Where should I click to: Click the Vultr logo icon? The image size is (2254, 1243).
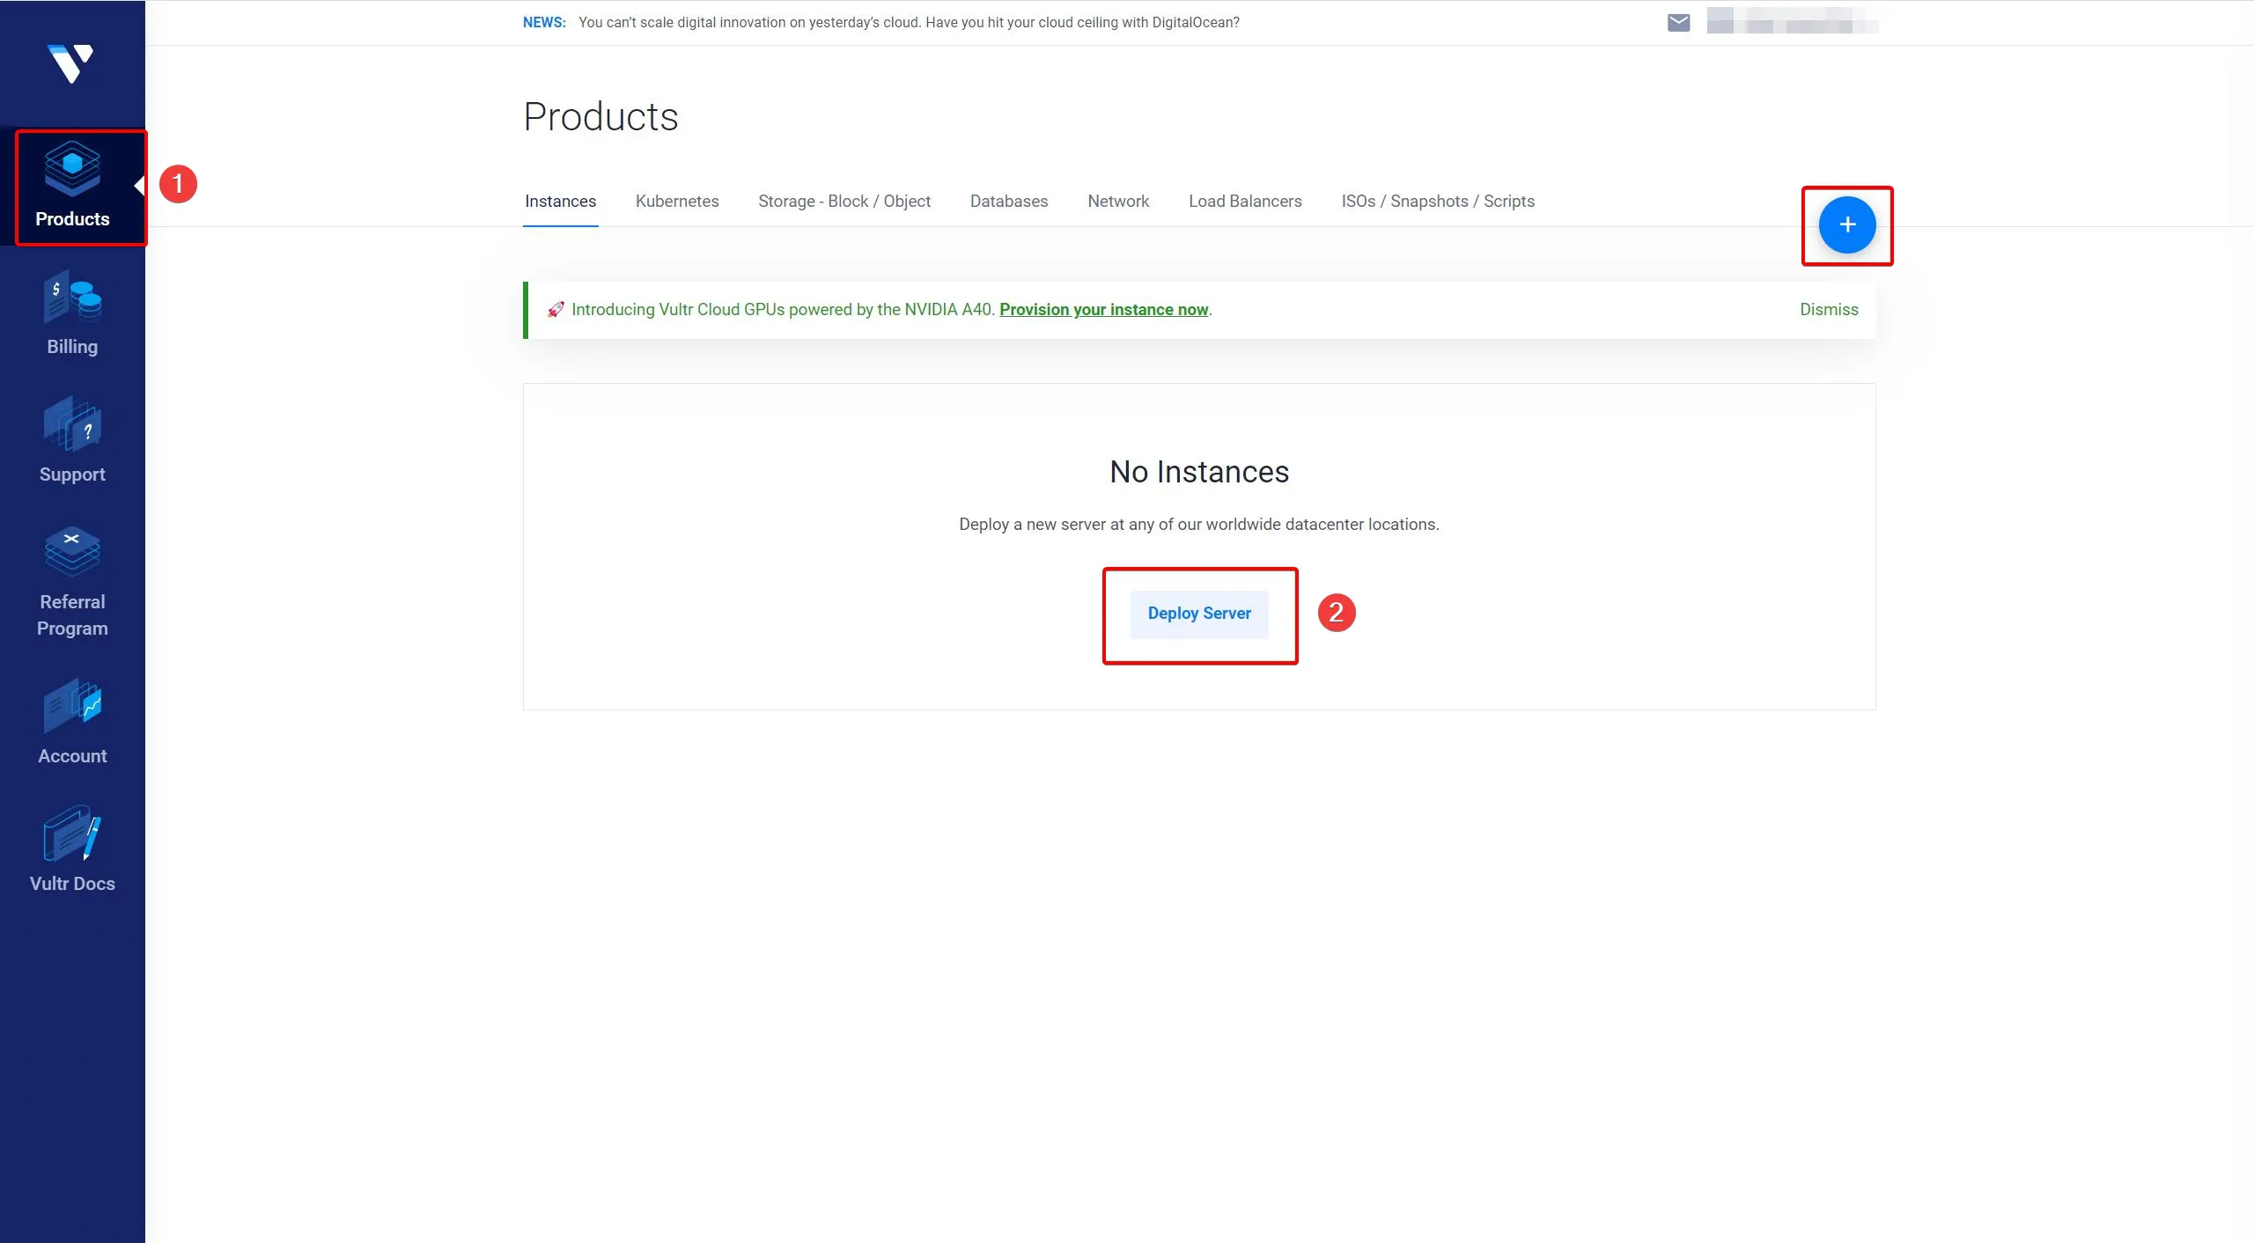pos(70,63)
